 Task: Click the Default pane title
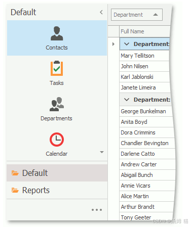[23, 12]
